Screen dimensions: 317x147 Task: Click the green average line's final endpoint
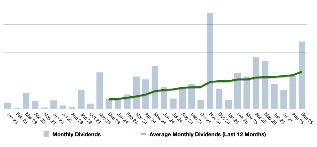[302, 72]
